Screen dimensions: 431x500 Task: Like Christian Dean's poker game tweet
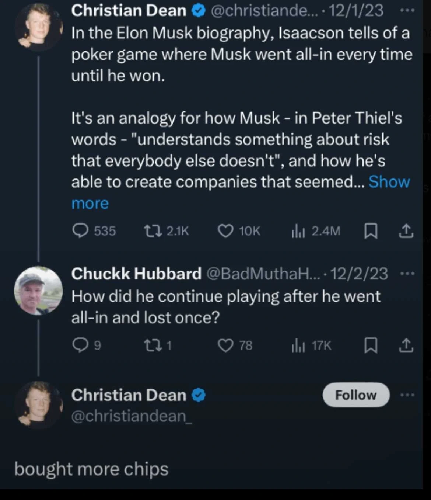tap(227, 231)
